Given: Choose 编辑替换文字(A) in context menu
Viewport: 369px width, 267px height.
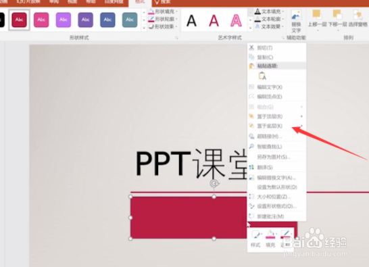Looking at the screenshot, I should click(277, 178).
